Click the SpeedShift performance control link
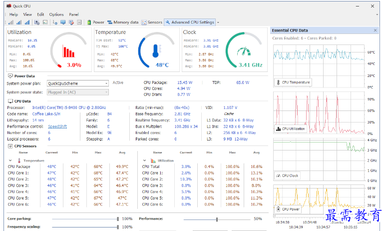 pos(57,126)
